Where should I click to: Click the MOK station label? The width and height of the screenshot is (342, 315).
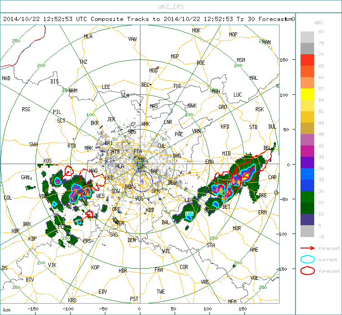pyautogui.click(x=196, y=31)
